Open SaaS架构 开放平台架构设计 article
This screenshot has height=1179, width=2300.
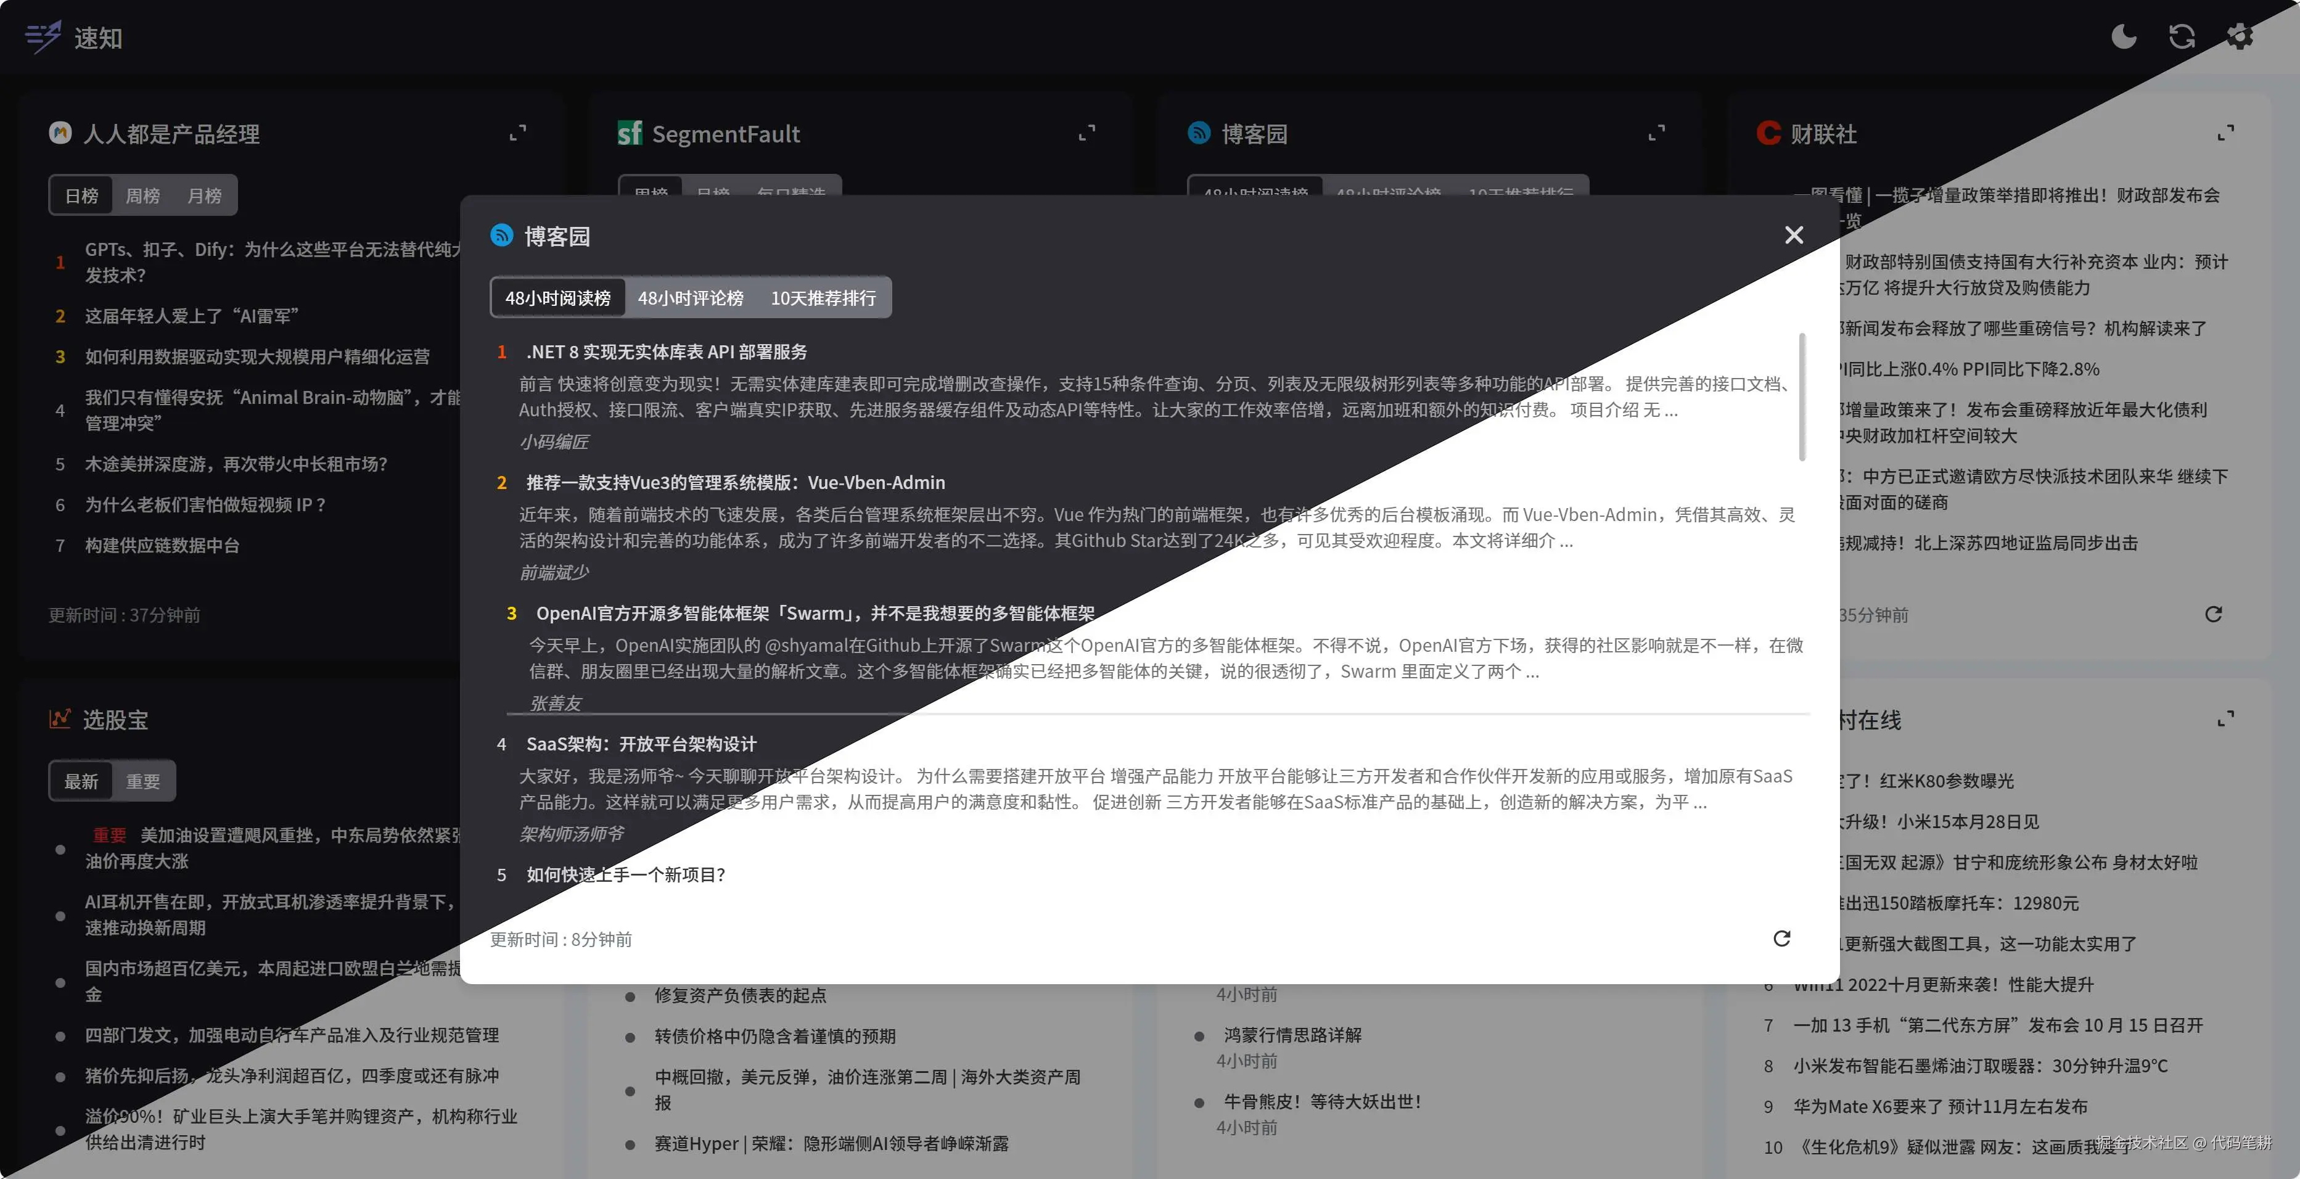[x=641, y=744]
